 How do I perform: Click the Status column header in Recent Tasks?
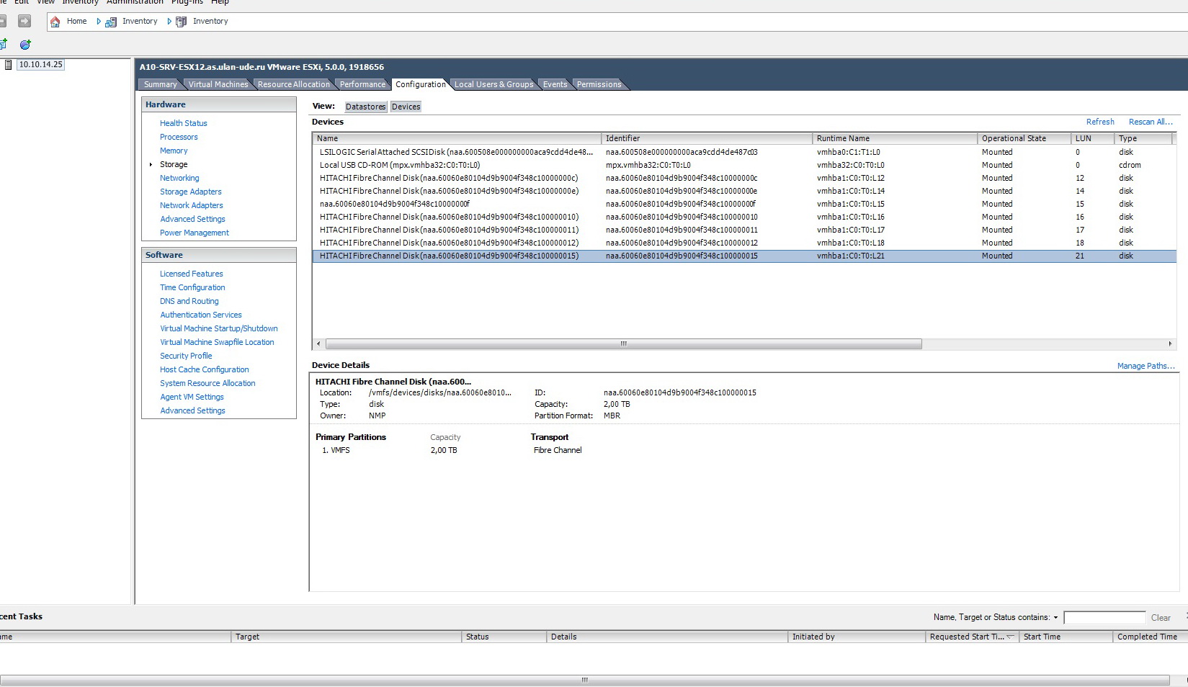point(504,637)
